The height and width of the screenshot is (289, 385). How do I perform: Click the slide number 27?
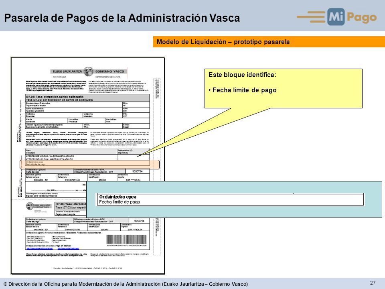click(373, 283)
